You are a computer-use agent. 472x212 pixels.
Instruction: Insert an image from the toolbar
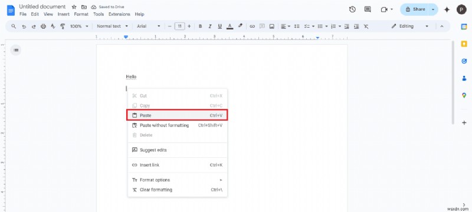[272, 26]
